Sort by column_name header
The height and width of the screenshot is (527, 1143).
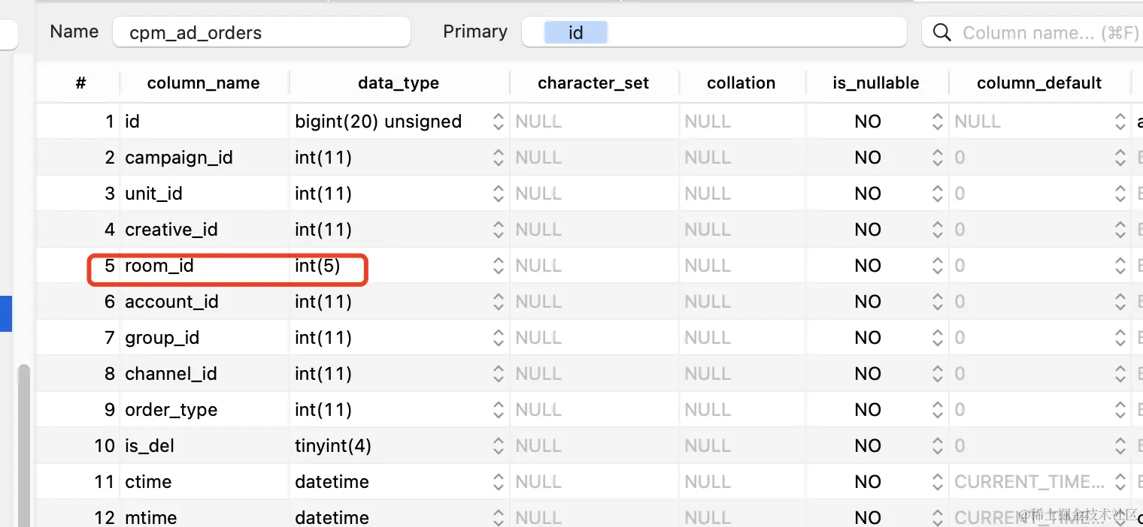(x=203, y=83)
